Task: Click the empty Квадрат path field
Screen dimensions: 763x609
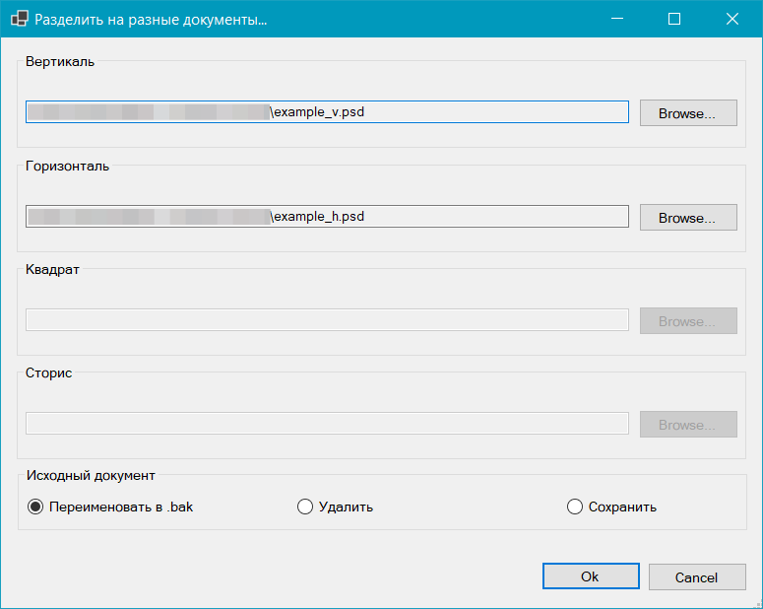Action: click(326, 320)
